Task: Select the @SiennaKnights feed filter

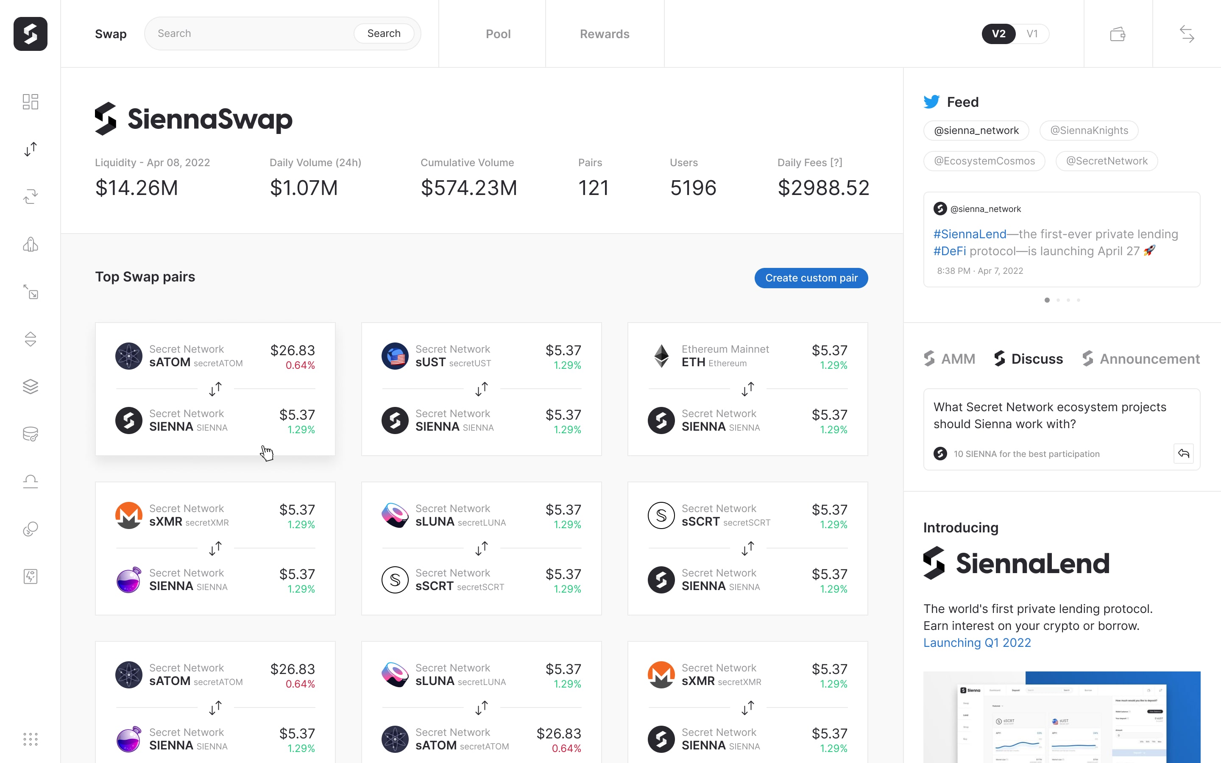Action: 1089,131
